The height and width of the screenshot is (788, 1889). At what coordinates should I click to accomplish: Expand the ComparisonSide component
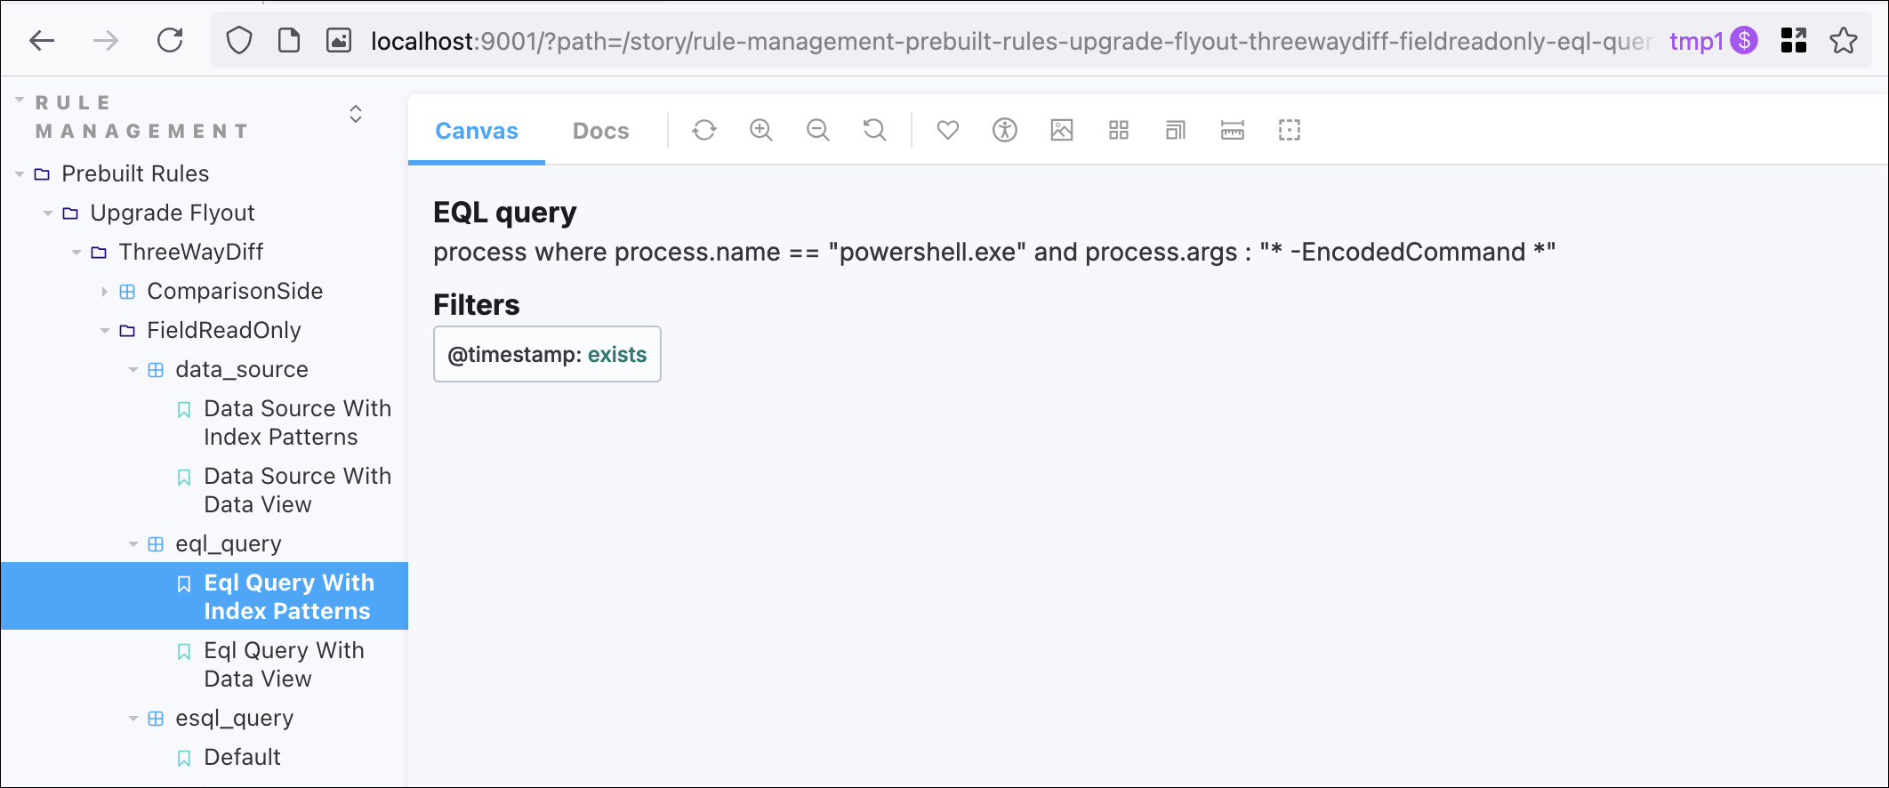[235, 291]
